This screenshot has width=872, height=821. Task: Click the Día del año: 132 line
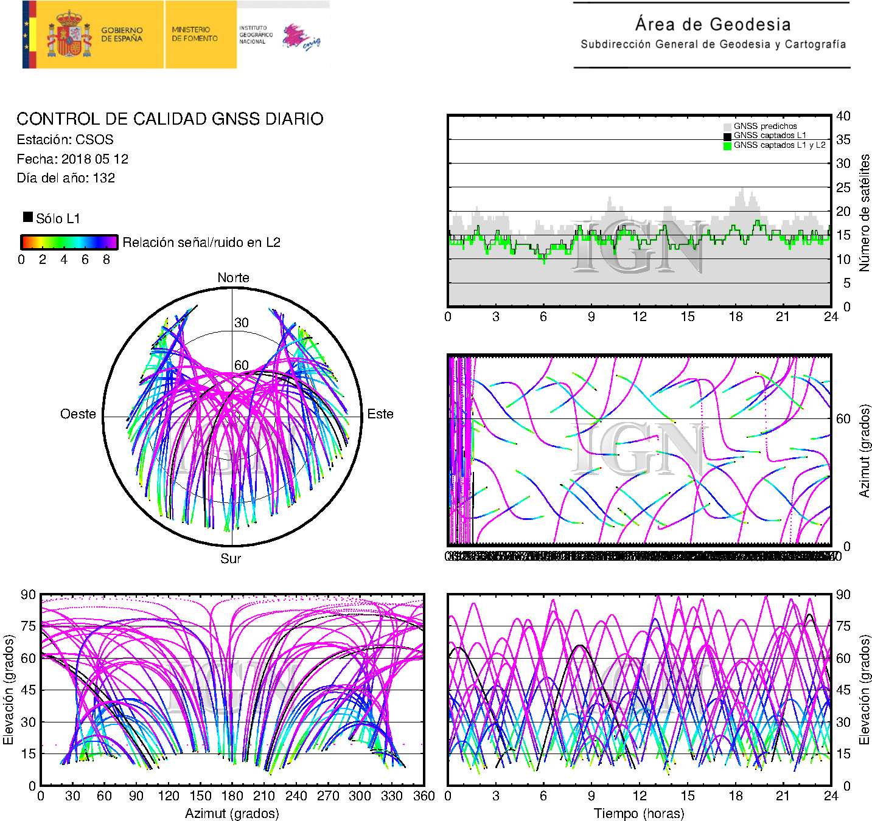tap(66, 178)
